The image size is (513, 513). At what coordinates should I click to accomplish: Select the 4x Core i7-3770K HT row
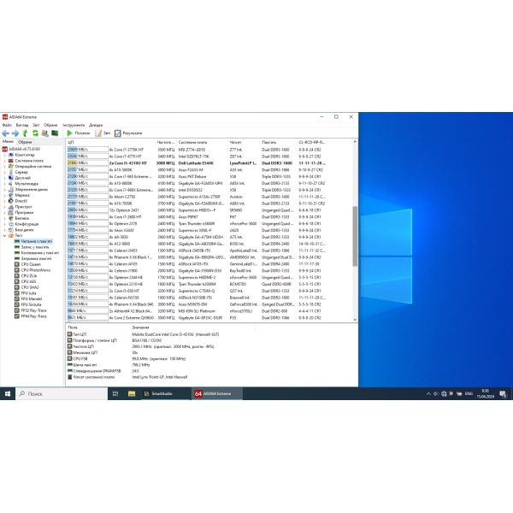pos(197,150)
